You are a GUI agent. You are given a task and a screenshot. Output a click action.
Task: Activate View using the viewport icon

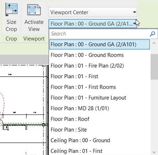coord(34,10)
